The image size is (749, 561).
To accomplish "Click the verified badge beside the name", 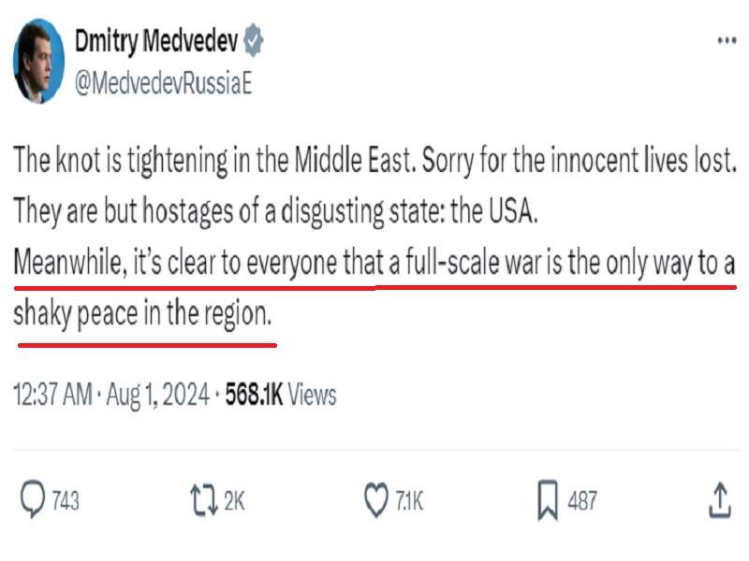I will click(x=254, y=41).
